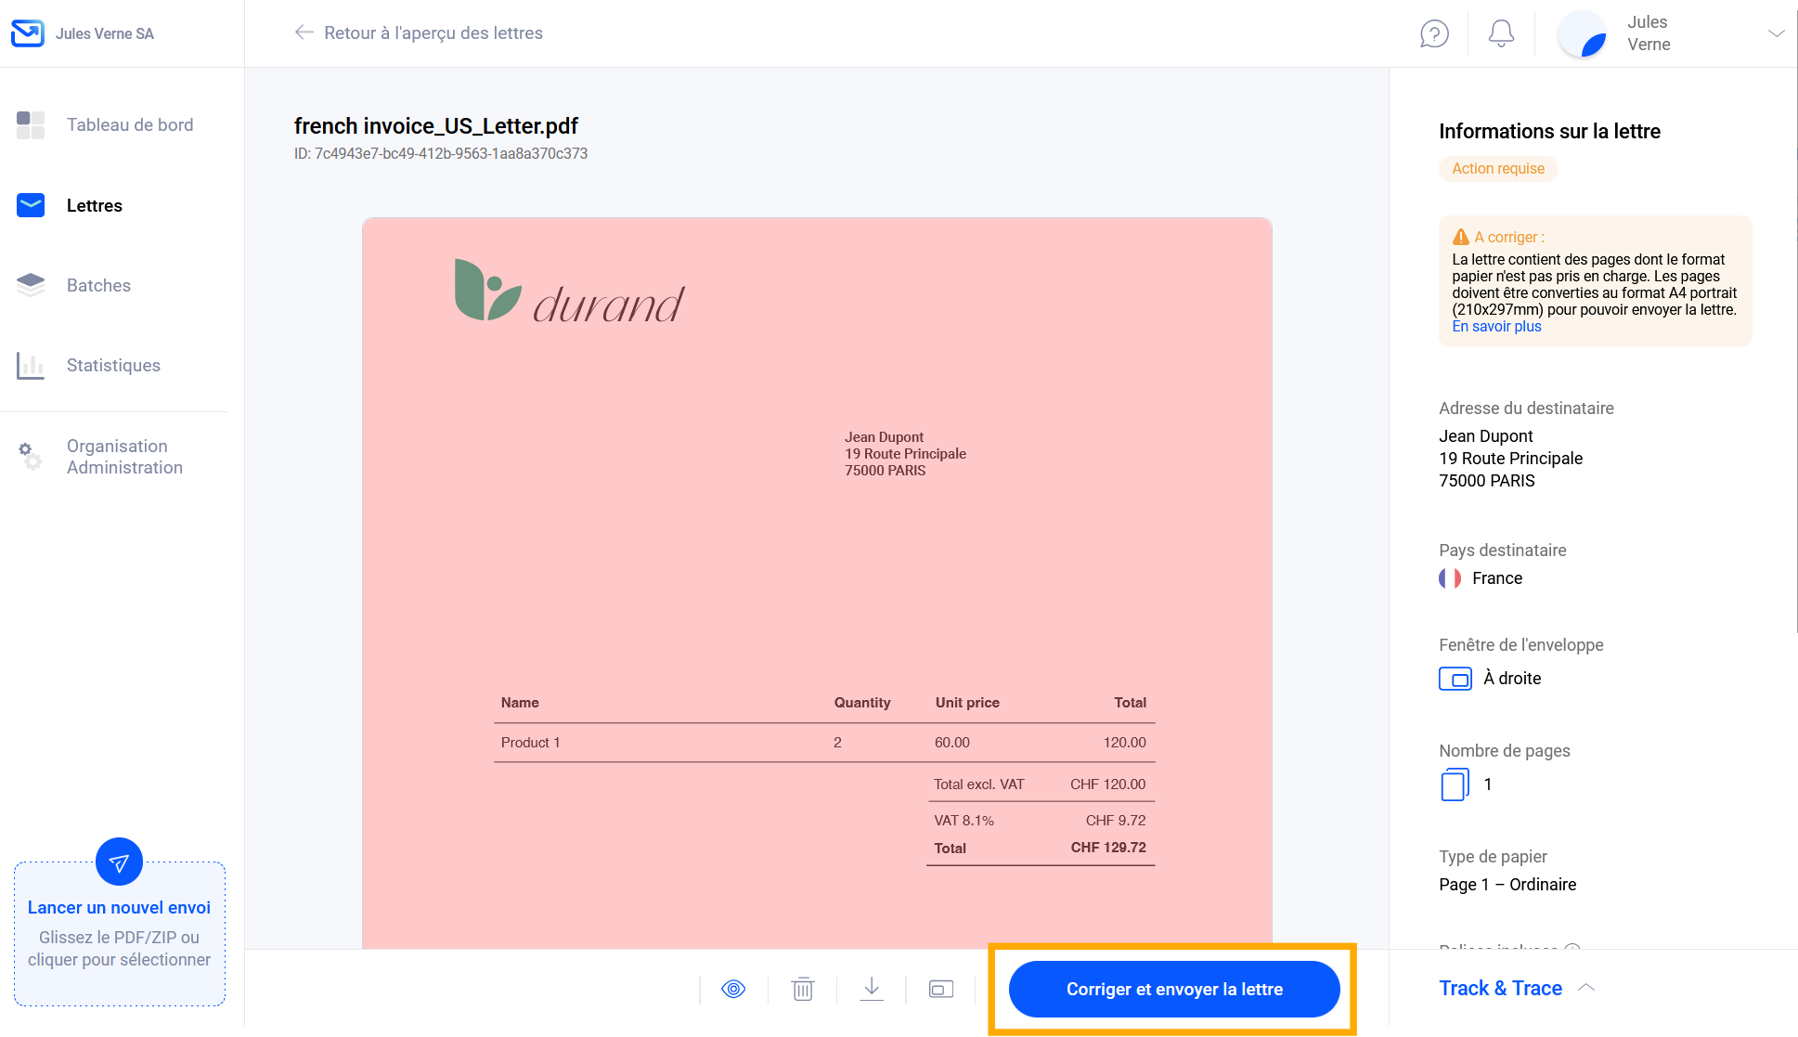Open Statistiques in the sidebar

(113, 365)
